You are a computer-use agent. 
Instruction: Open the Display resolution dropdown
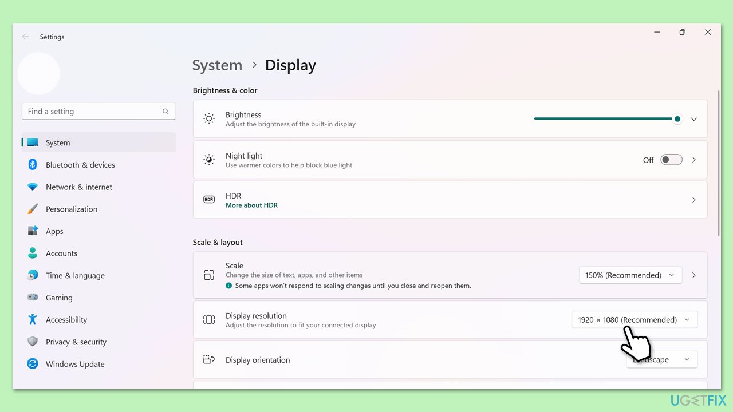pyautogui.click(x=634, y=320)
